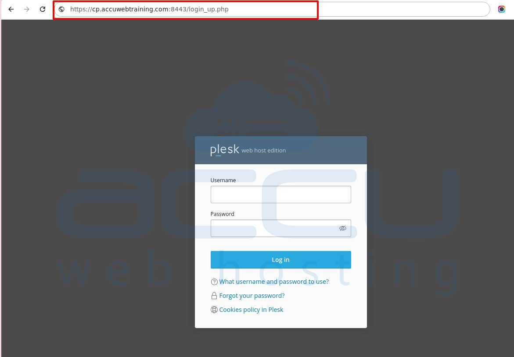Click the 'web host edition' text

263,151
